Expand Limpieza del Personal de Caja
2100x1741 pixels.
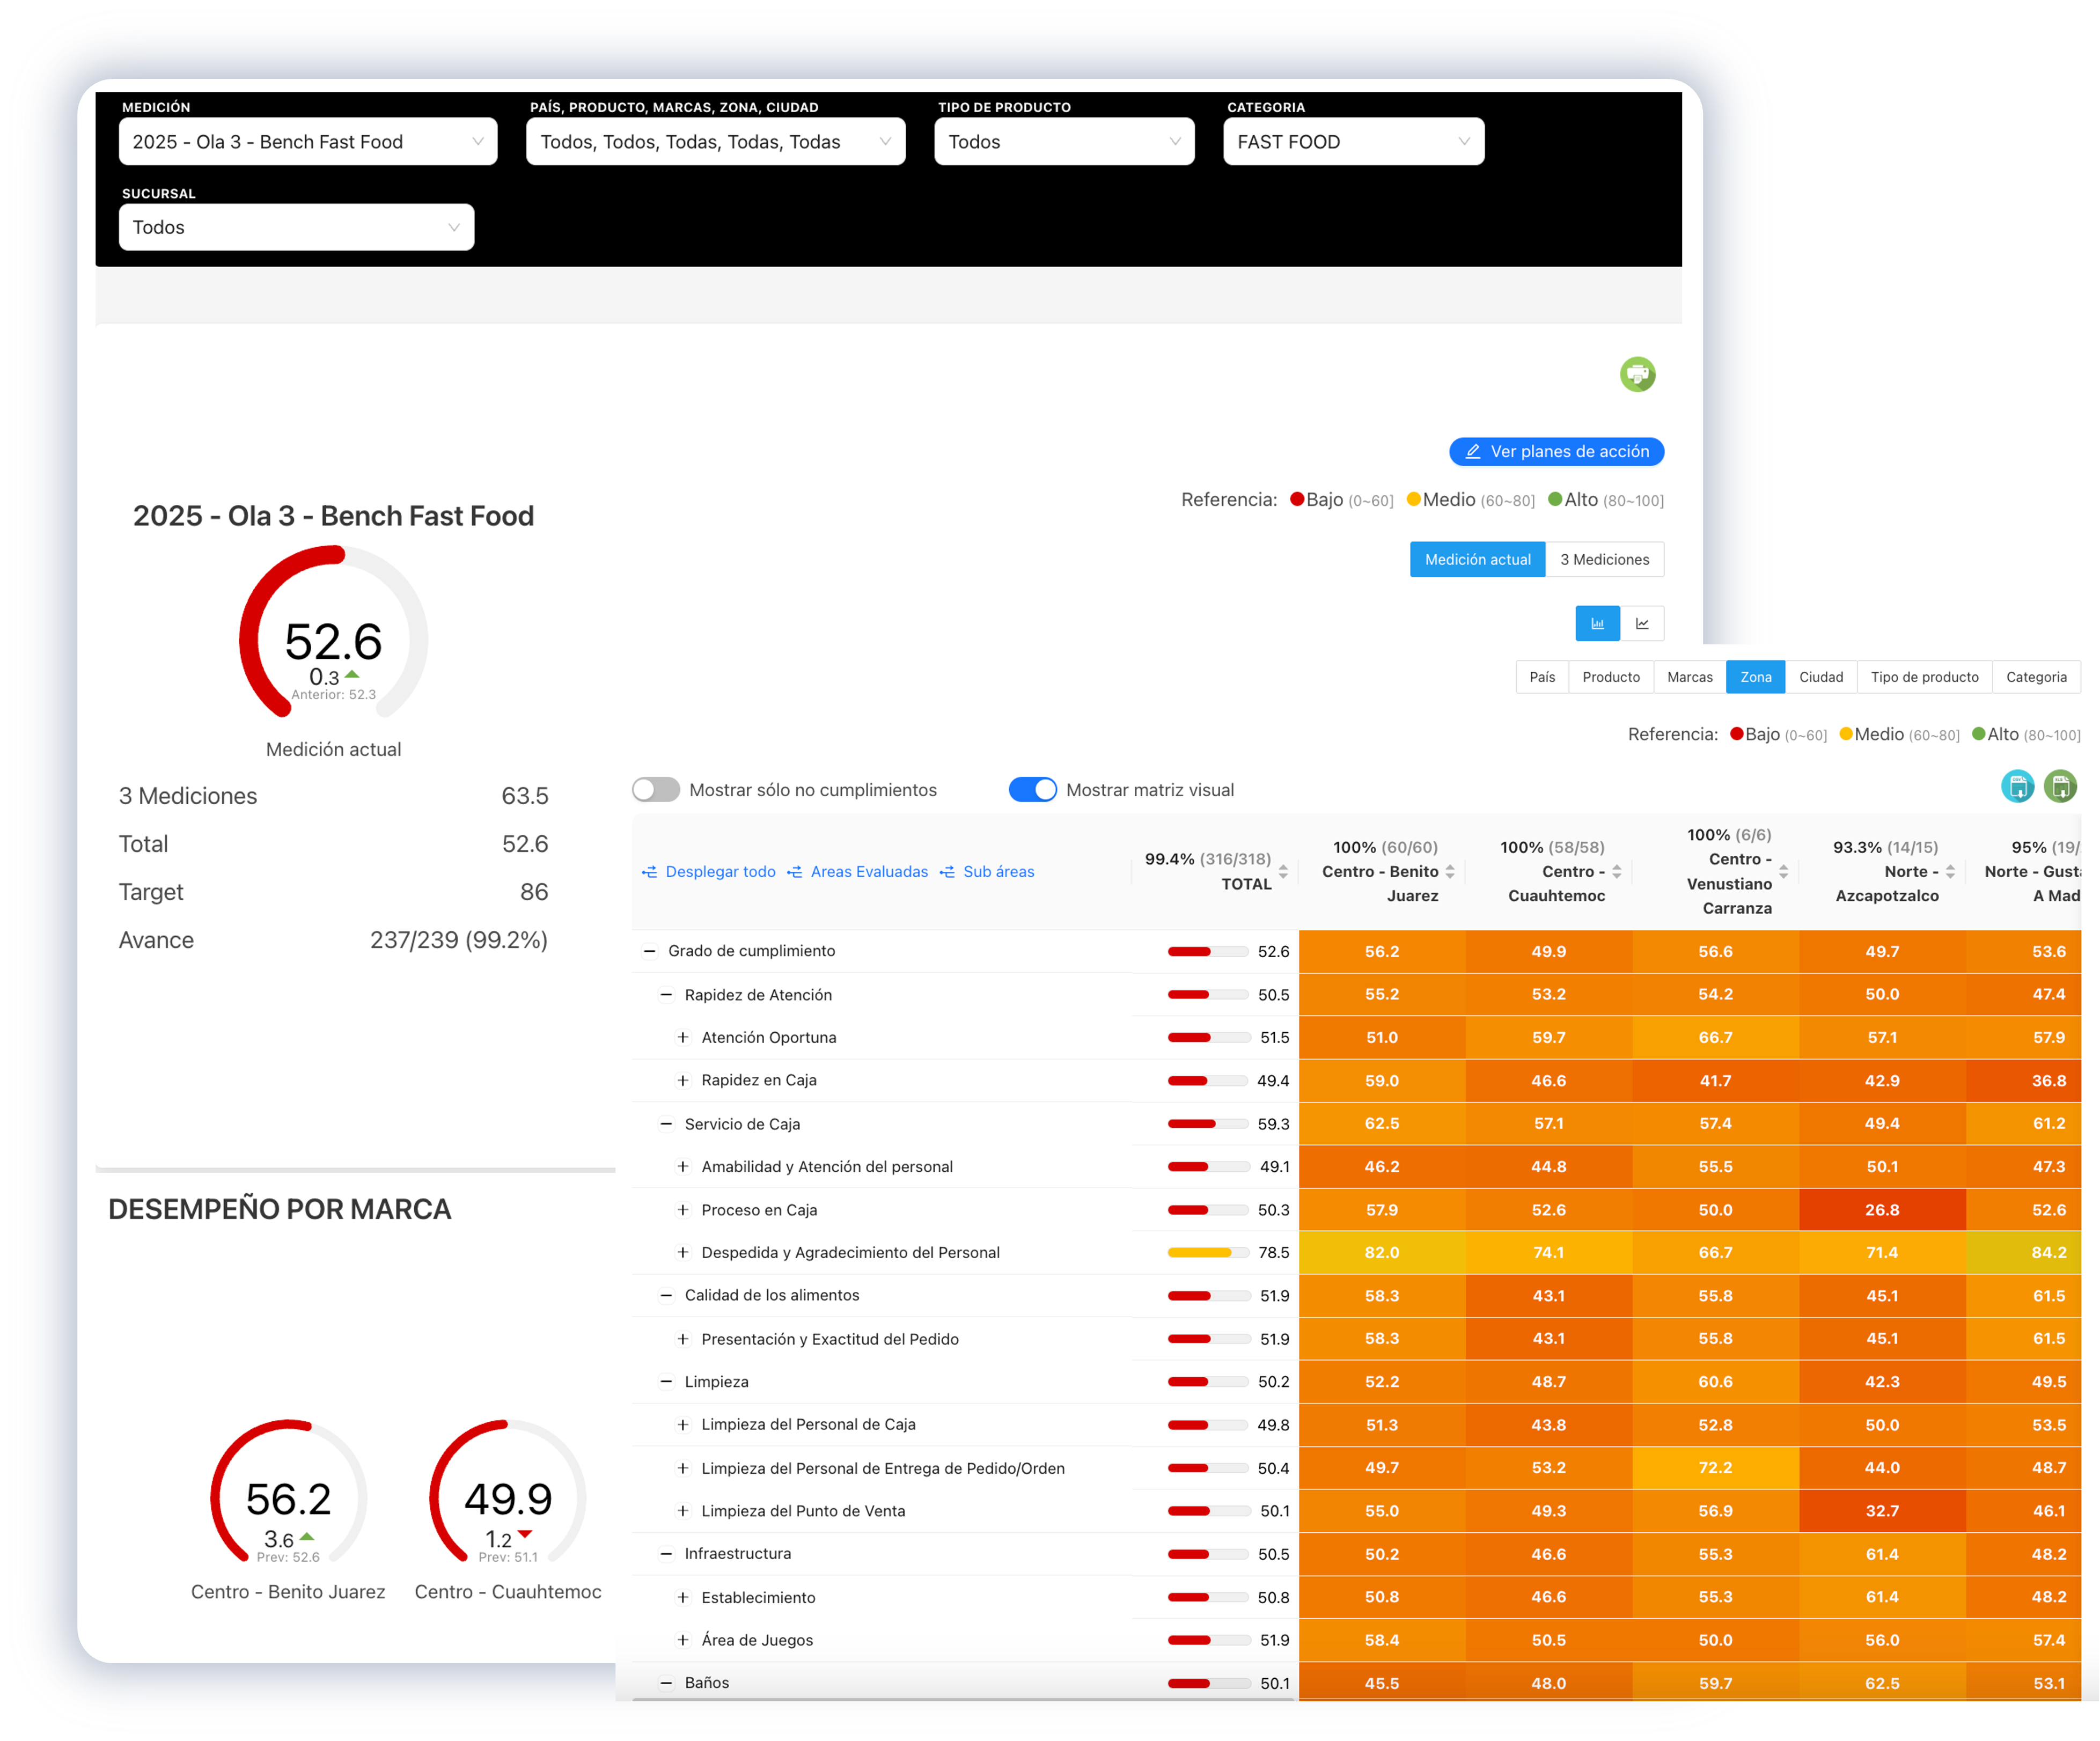[683, 1425]
